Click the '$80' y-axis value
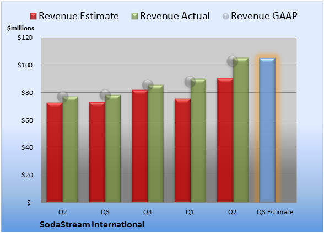 27,93
